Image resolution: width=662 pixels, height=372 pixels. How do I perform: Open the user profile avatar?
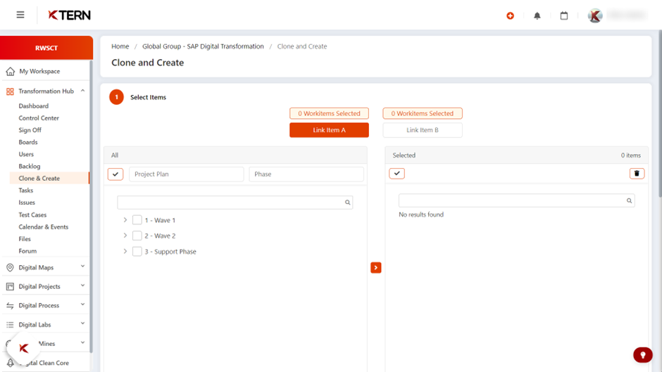click(595, 15)
